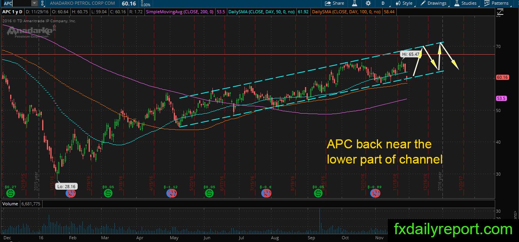519x242 pixels.
Task: Click the ANADARKO PETROL CORP COM company name
Action: pyautogui.click(x=83, y=3)
